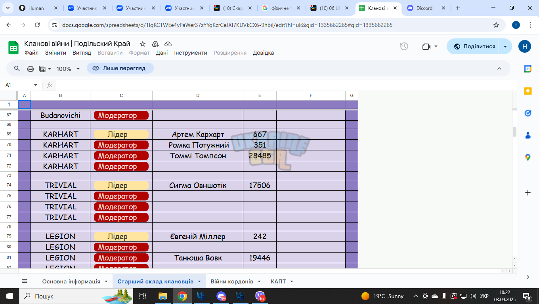This screenshot has width=539, height=304.
Task: Open Google Maps side panel icon
Action: pos(528,158)
